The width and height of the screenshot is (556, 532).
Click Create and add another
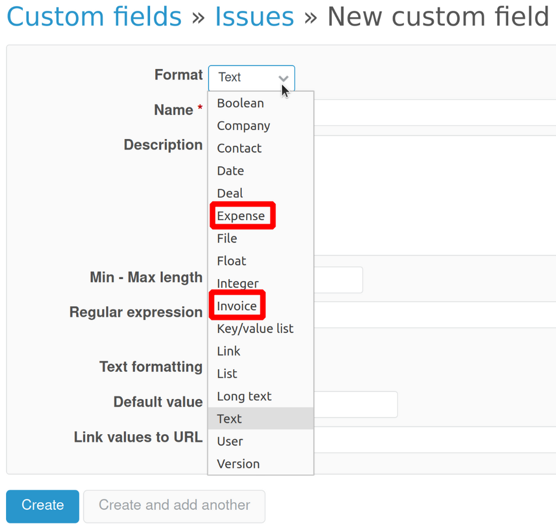pos(174,505)
